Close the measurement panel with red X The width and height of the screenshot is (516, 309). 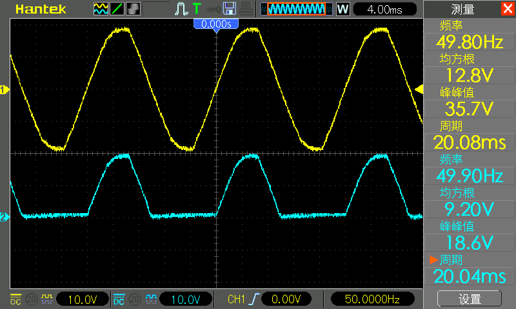pos(508,9)
